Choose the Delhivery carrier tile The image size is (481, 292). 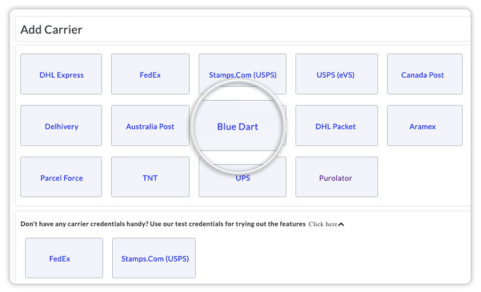click(61, 126)
